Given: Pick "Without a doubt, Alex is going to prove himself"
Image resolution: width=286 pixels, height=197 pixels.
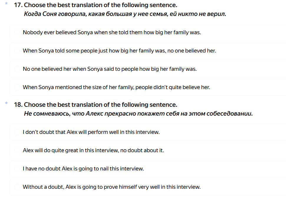Looking at the screenshot, I should 17,187.
